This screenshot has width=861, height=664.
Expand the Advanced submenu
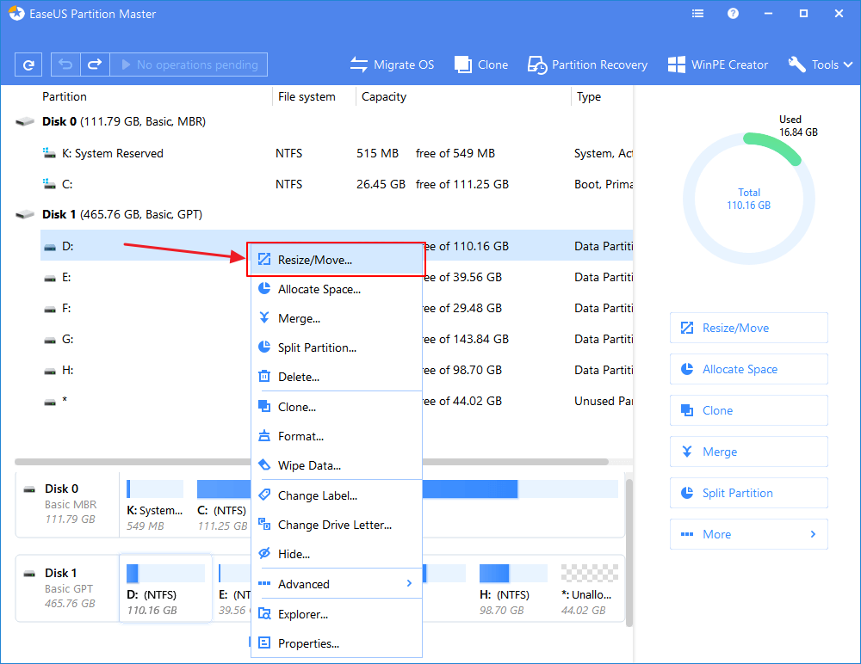[336, 584]
